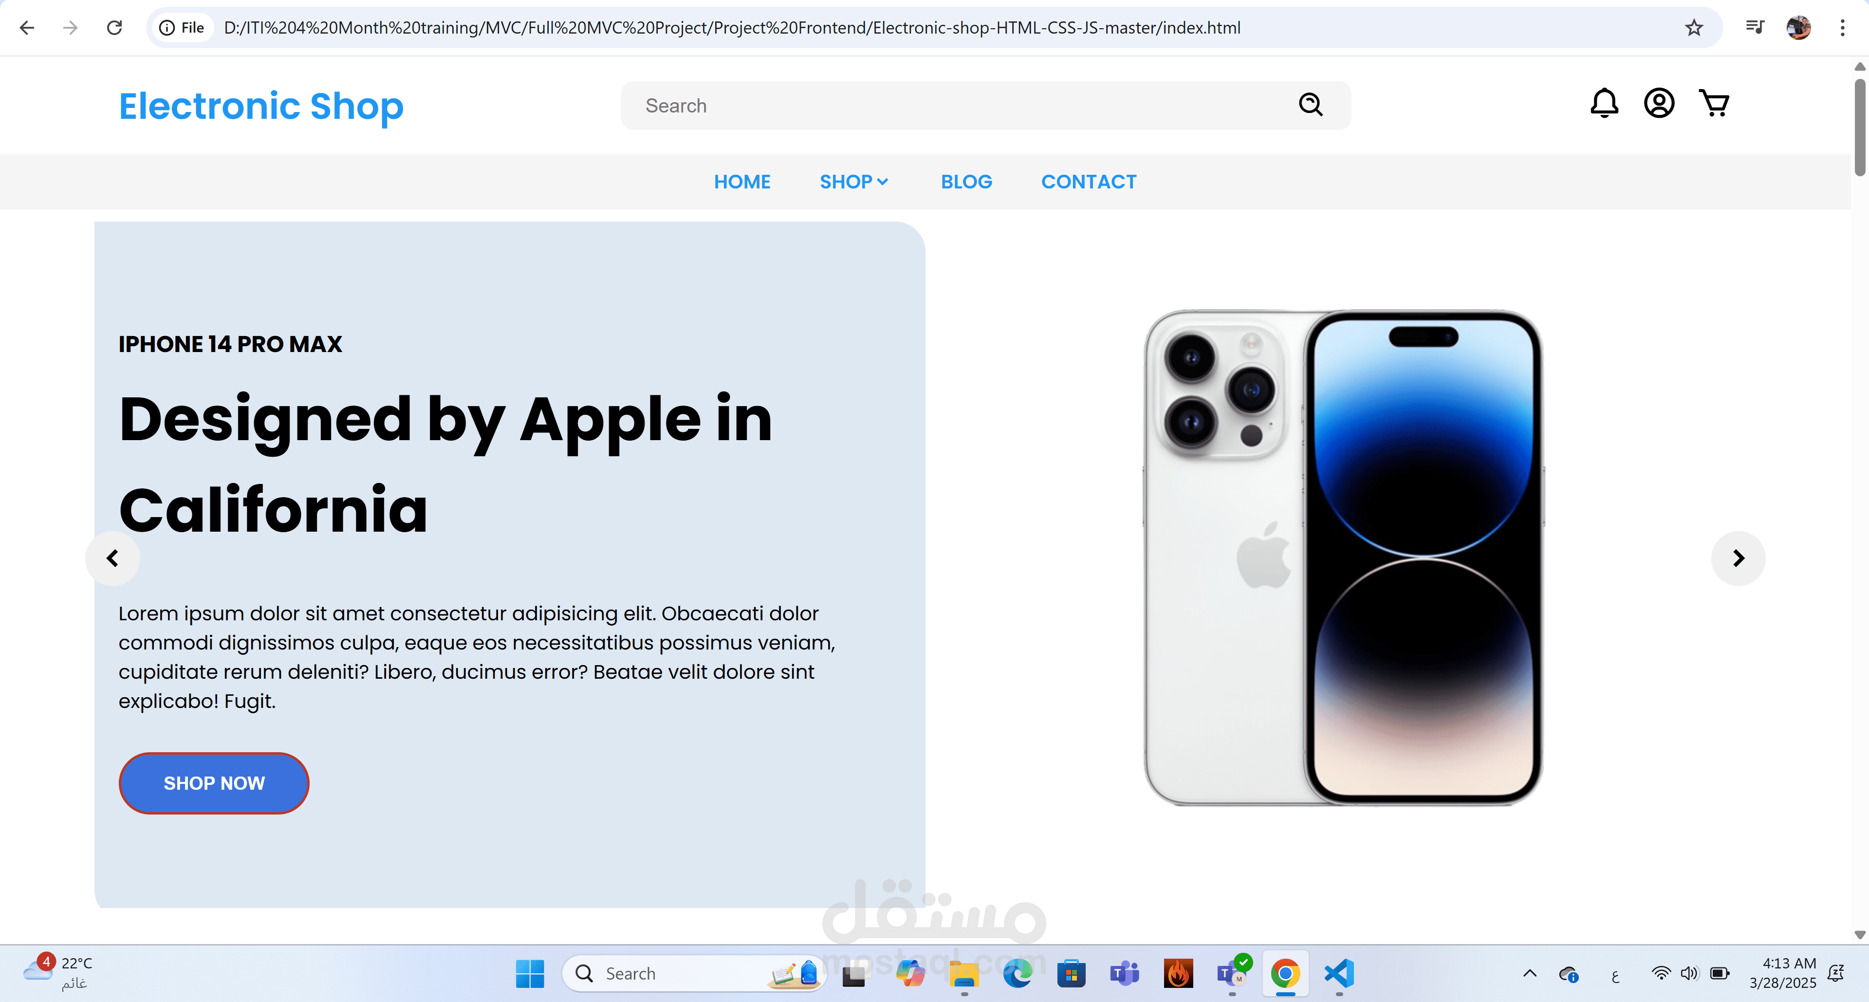Click the browser back arrow
The image size is (1869, 1002).
27,28
